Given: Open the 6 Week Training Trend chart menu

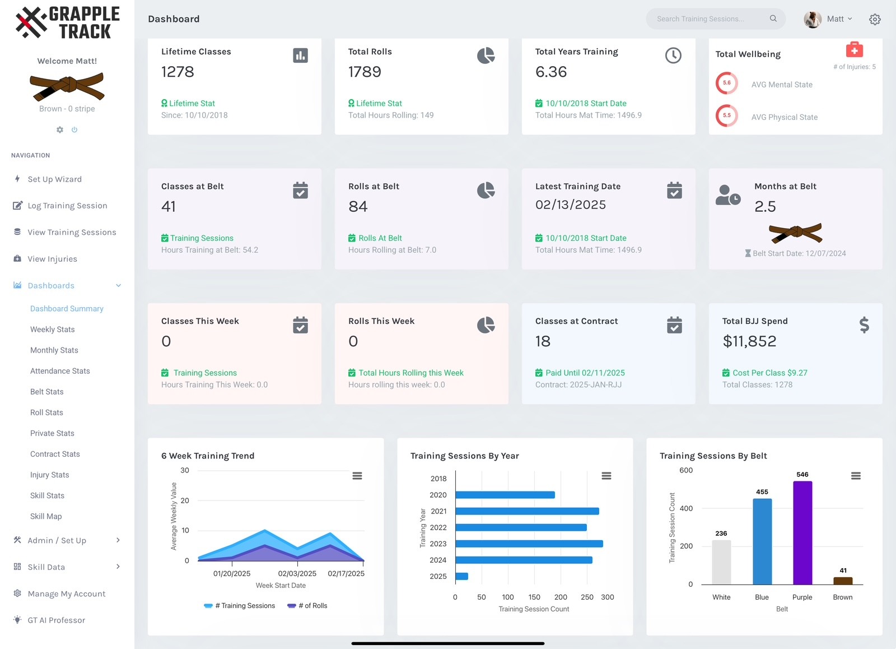Looking at the screenshot, I should 357,476.
